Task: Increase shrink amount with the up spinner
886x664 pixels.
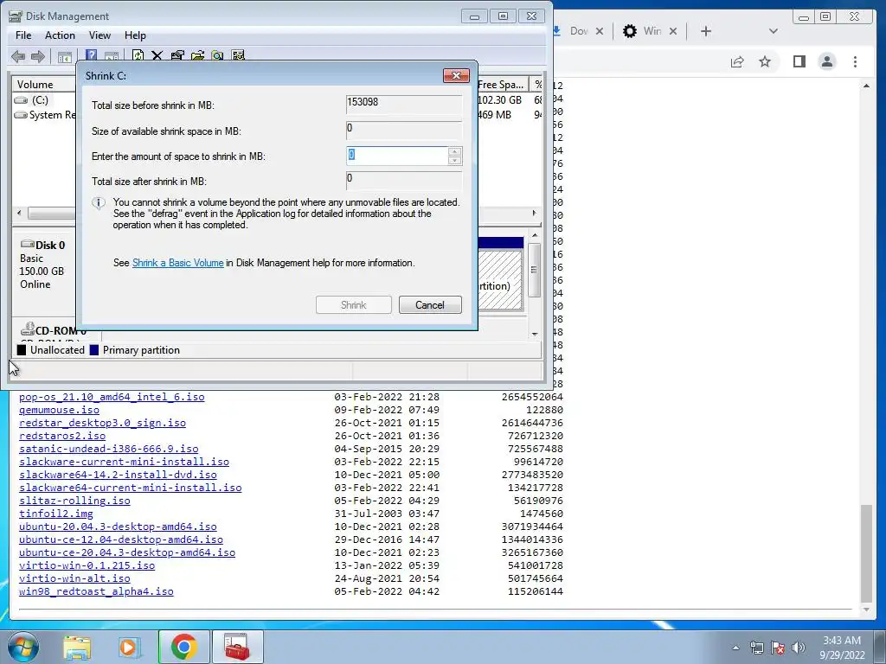Action: pyautogui.click(x=454, y=151)
